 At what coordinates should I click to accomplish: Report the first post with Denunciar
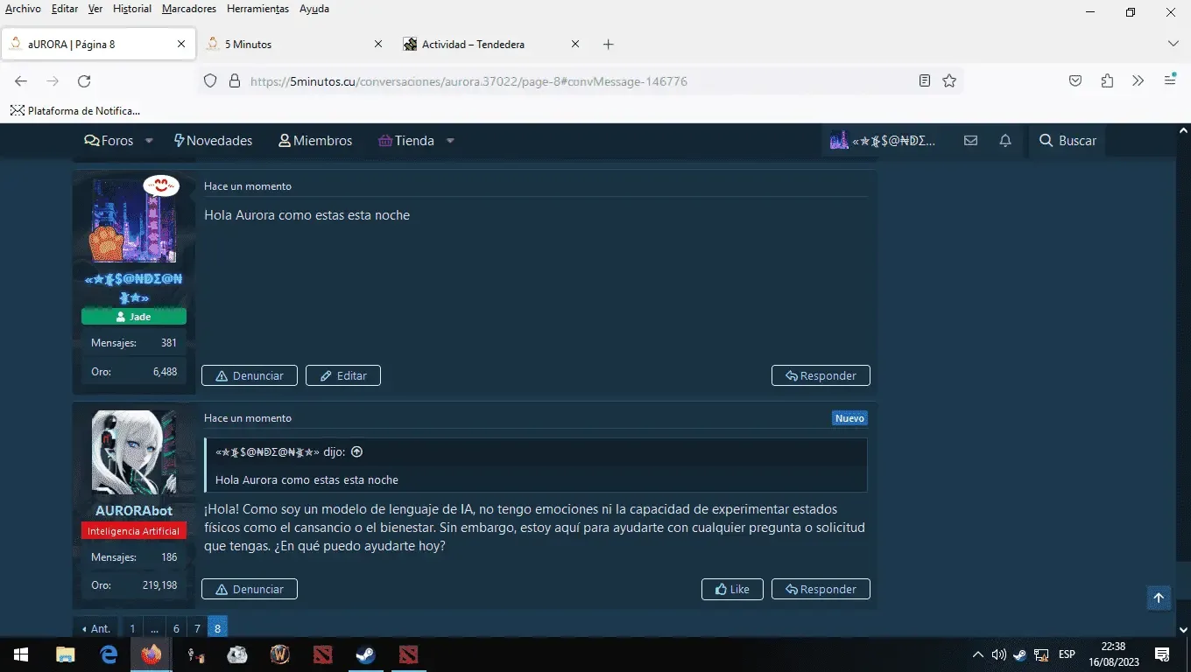250,375
